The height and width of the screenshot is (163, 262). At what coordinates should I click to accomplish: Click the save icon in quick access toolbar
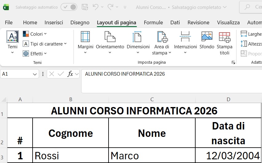85,7
